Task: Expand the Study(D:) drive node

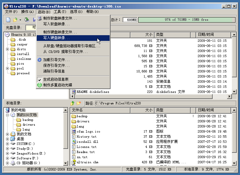Action: pos(7,149)
